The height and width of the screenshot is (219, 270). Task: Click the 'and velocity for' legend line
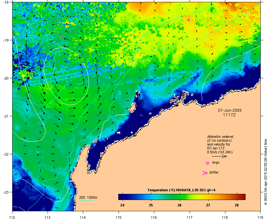pyautogui.click(x=219, y=144)
